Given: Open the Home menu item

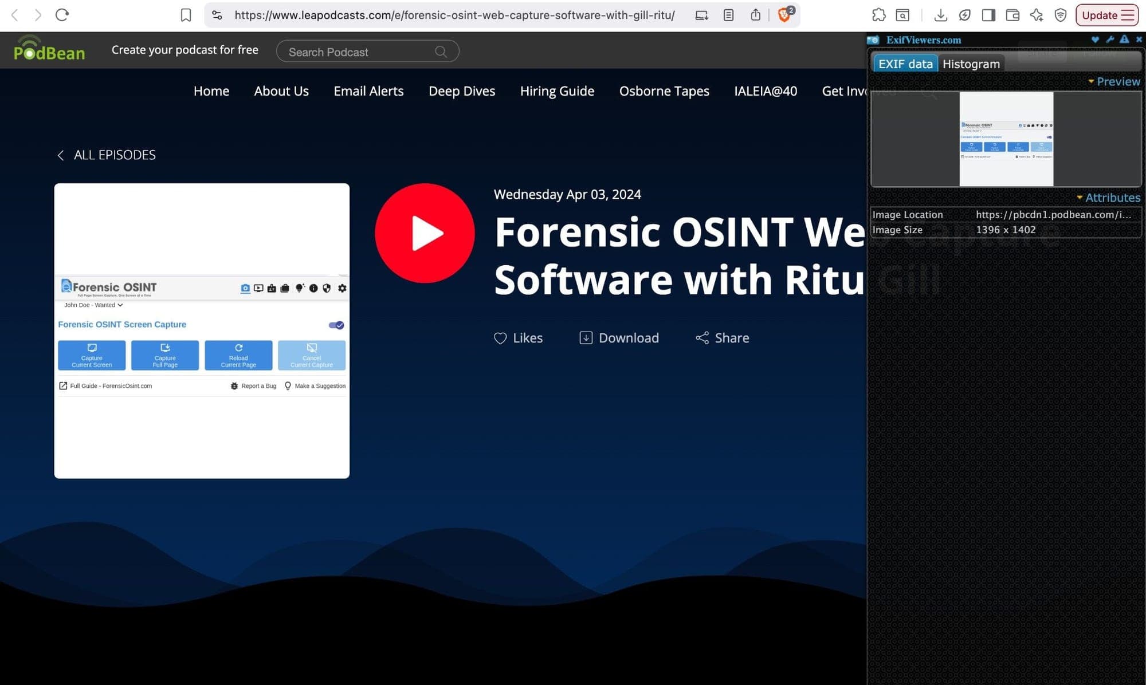Looking at the screenshot, I should 211,91.
